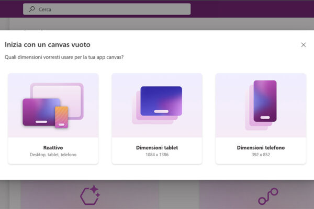This screenshot has height=209, width=314.
Task: Click the '392 x 852' size text
Action: pos(261,155)
